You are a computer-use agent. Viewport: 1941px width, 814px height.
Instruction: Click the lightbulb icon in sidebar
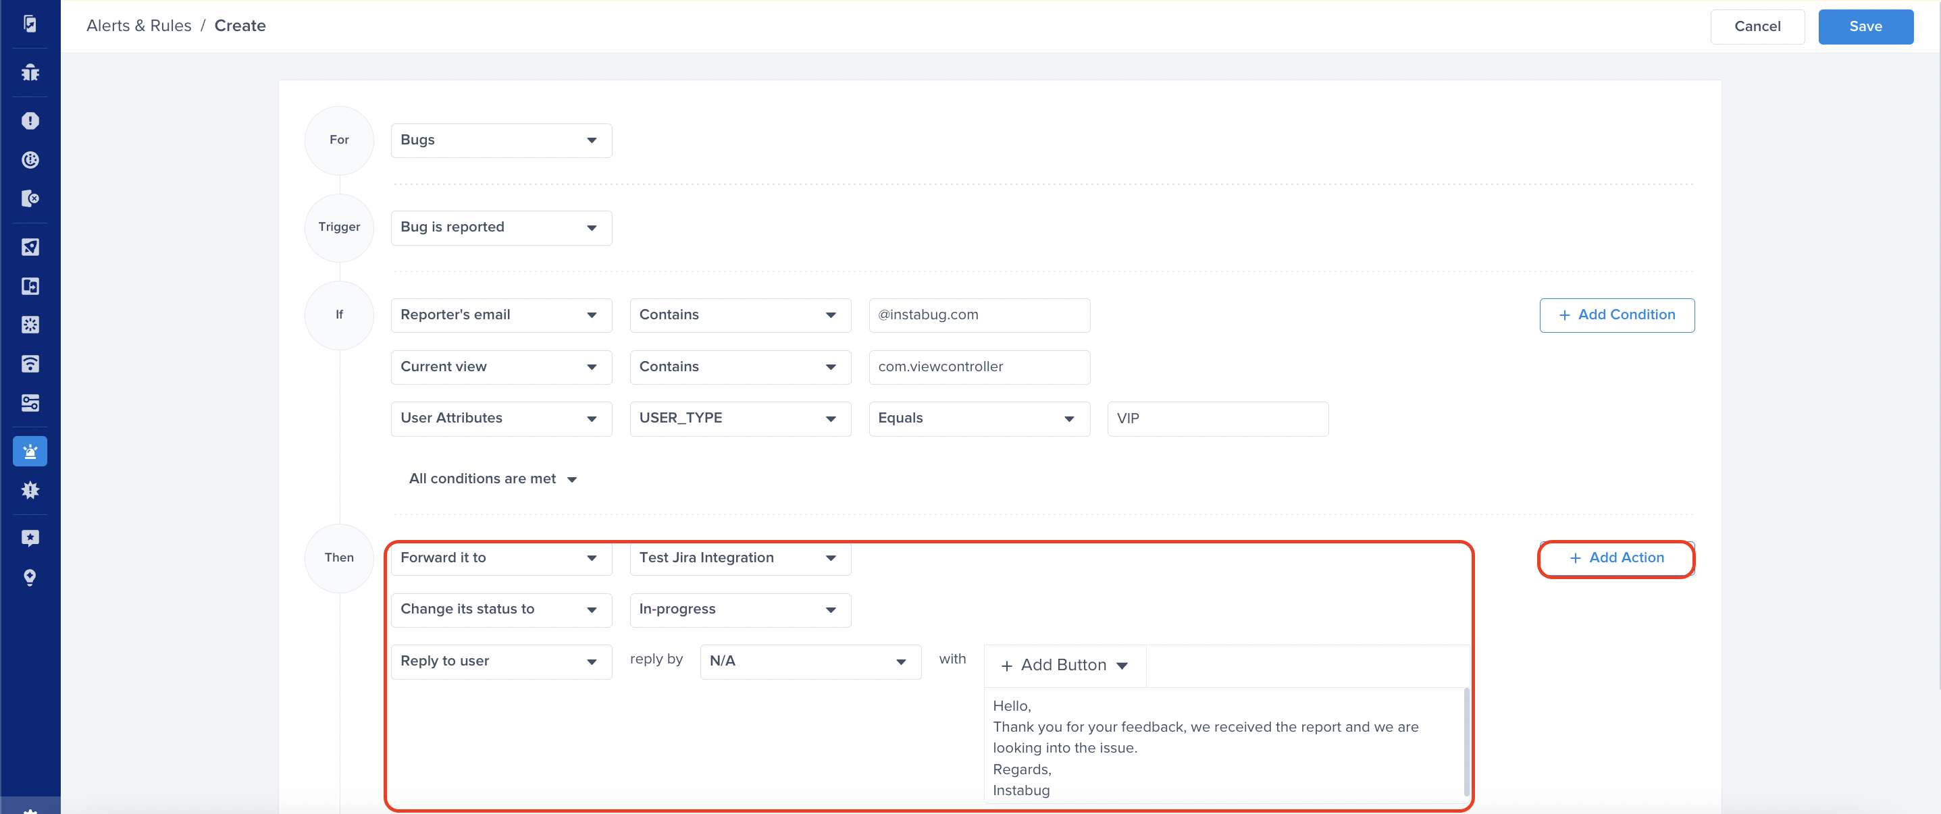pyautogui.click(x=30, y=577)
